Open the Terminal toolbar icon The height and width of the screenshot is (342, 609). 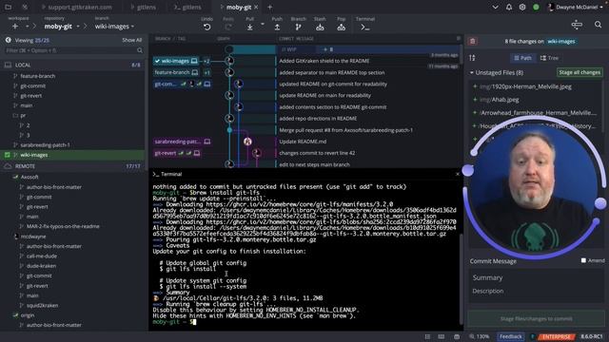(x=364, y=28)
